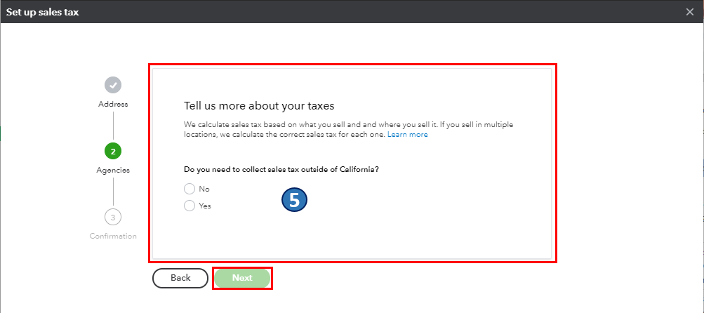
Task: Open the Learn more link
Action: pyautogui.click(x=407, y=135)
